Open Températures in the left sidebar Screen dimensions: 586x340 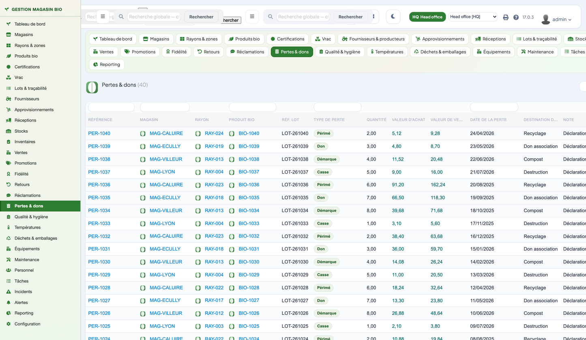point(41,227)
